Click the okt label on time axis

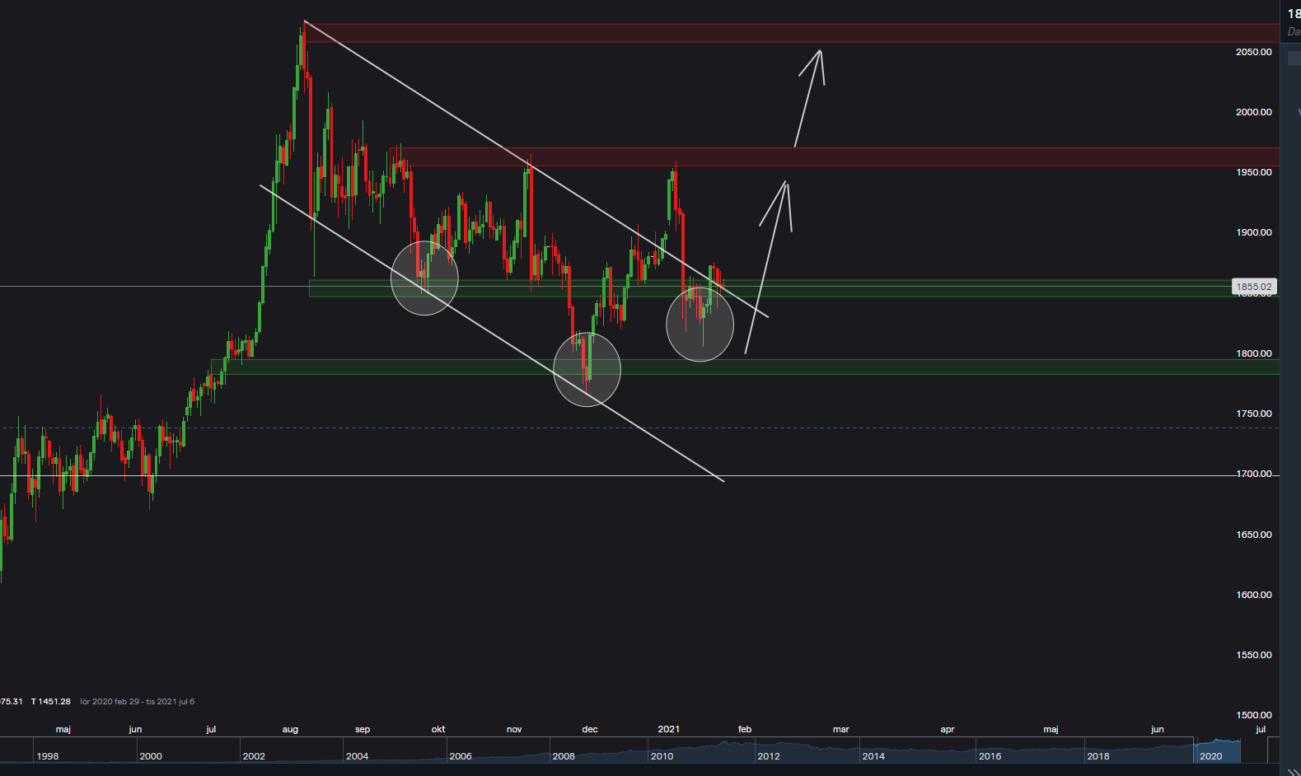[438, 729]
